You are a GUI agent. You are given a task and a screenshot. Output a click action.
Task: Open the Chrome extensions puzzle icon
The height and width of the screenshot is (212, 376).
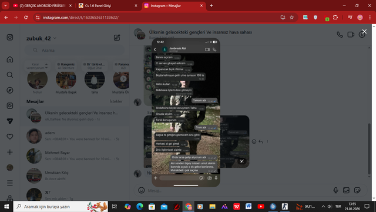point(335,17)
